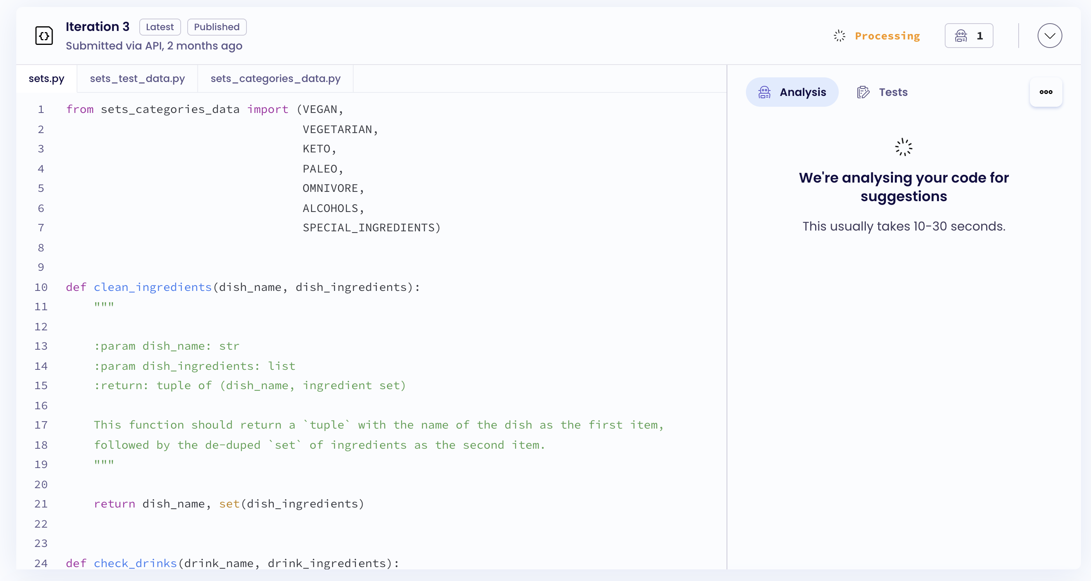The height and width of the screenshot is (581, 1091).
Task: Click the robot badge showing 1 comment
Action: [969, 36]
